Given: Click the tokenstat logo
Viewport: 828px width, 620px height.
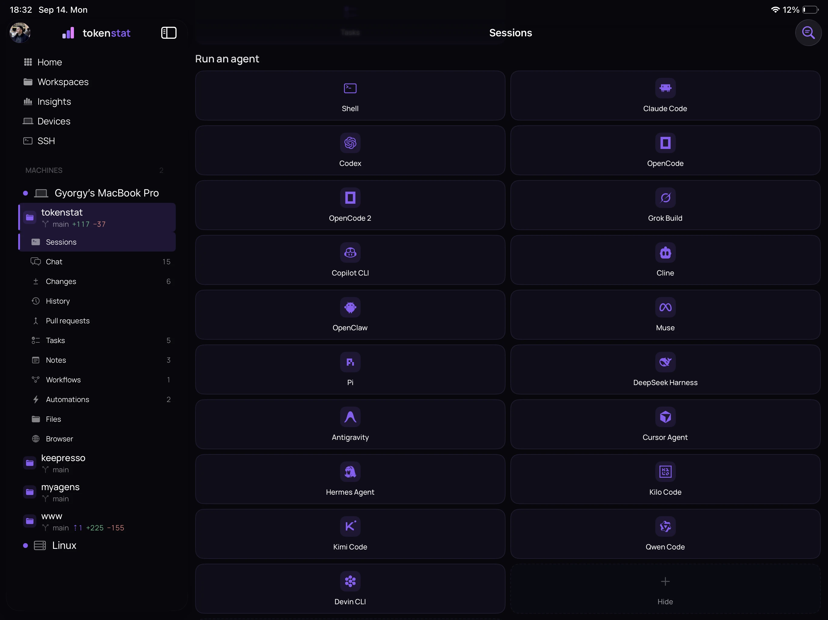Looking at the screenshot, I should (96, 33).
